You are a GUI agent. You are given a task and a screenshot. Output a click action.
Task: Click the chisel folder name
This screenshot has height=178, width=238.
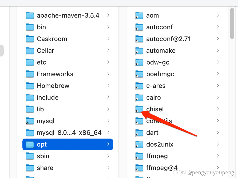(x=155, y=109)
